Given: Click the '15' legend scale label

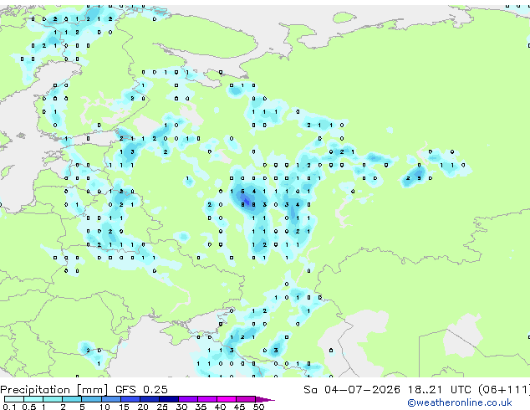Looking at the screenshot, I should [x=124, y=407].
